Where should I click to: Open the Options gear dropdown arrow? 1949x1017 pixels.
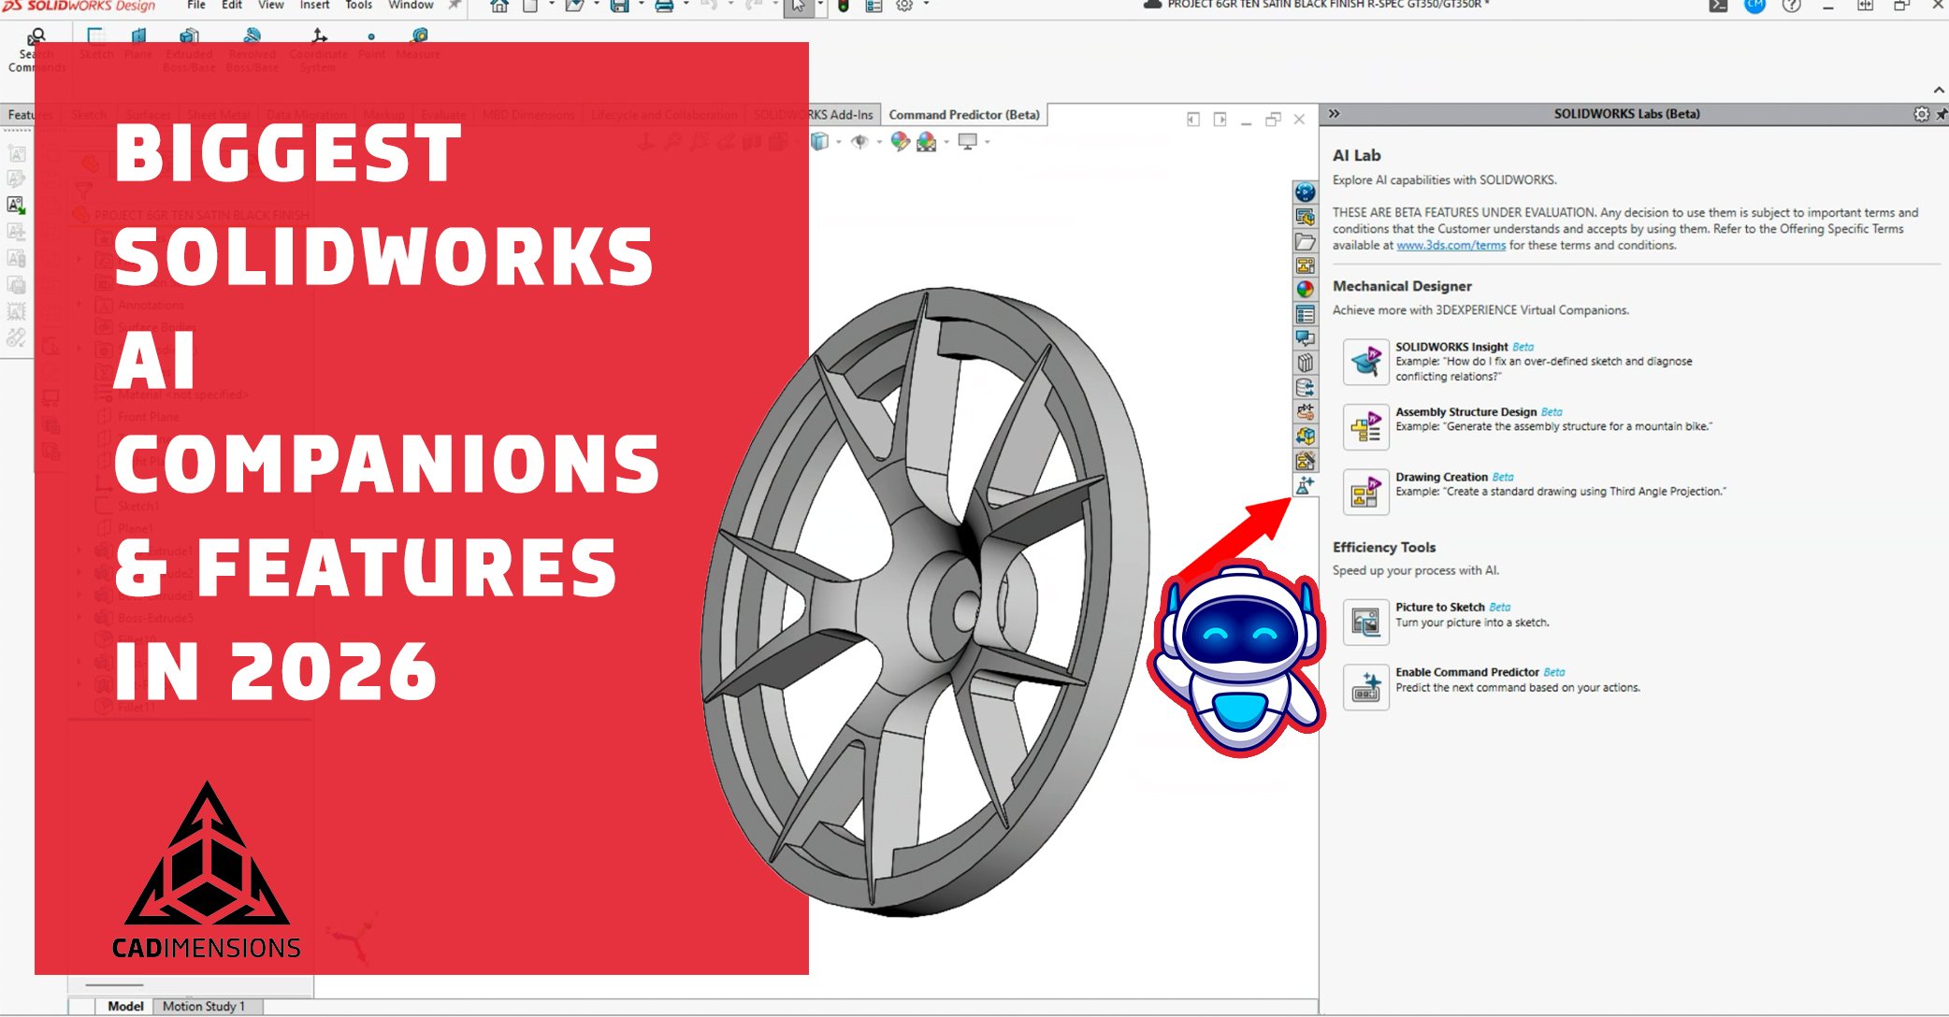926,5
